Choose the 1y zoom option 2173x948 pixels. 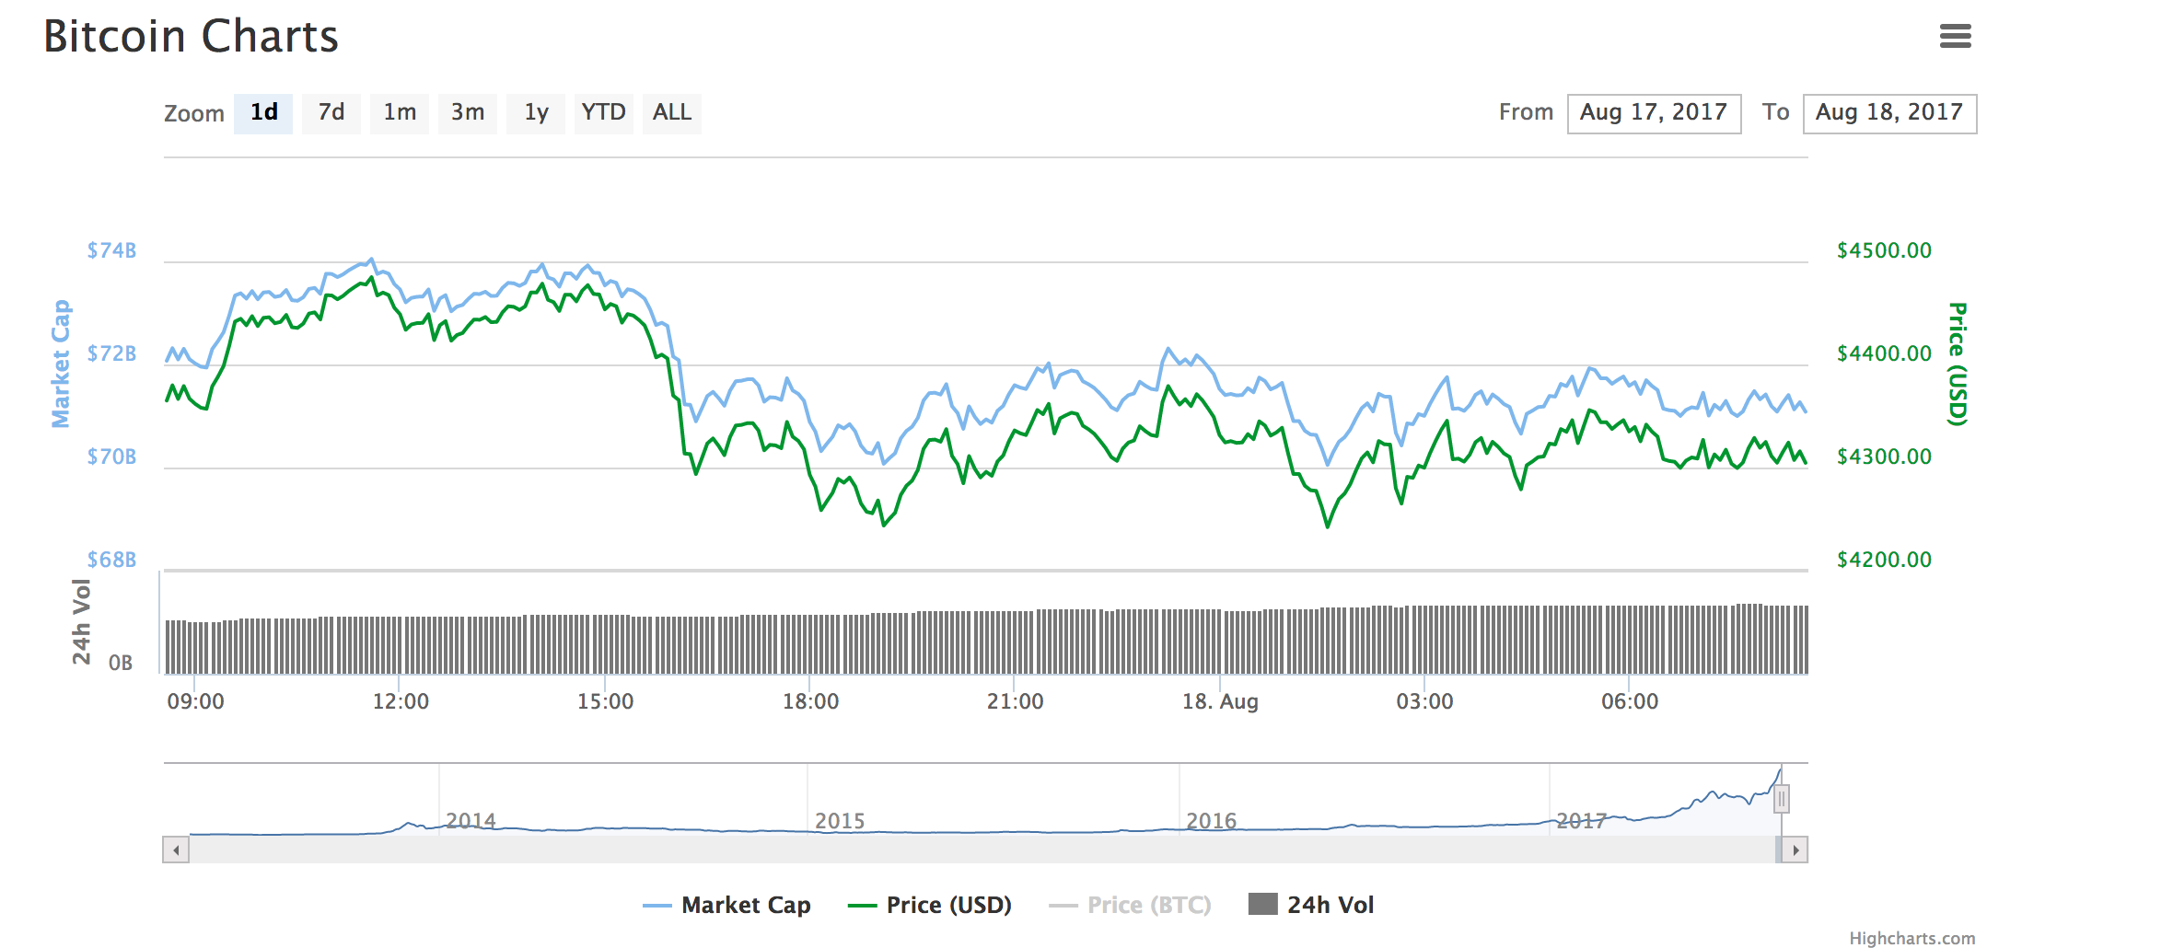pos(536,113)
